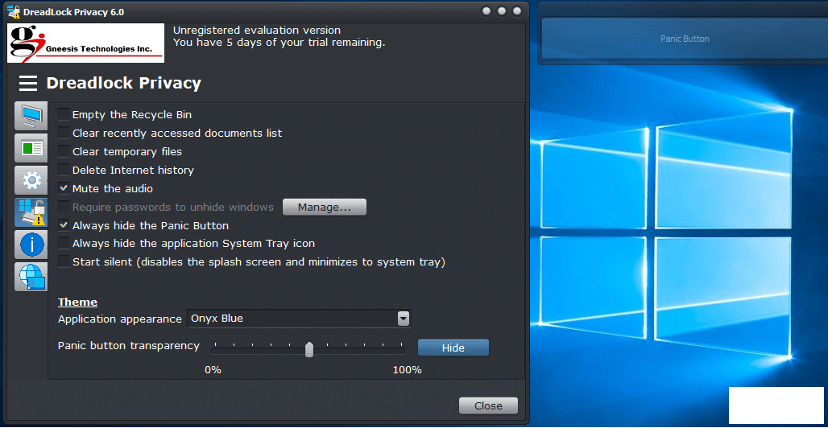Click the first round title bar button
The image size is (828, 428).
click(486, 11)
